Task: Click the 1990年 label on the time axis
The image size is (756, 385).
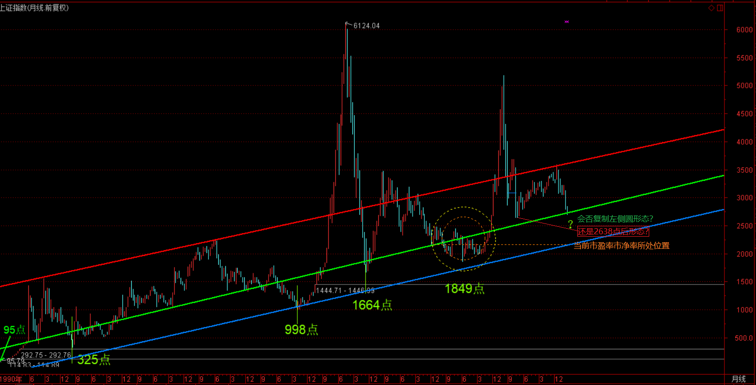Action: click(x=11, y=379)
